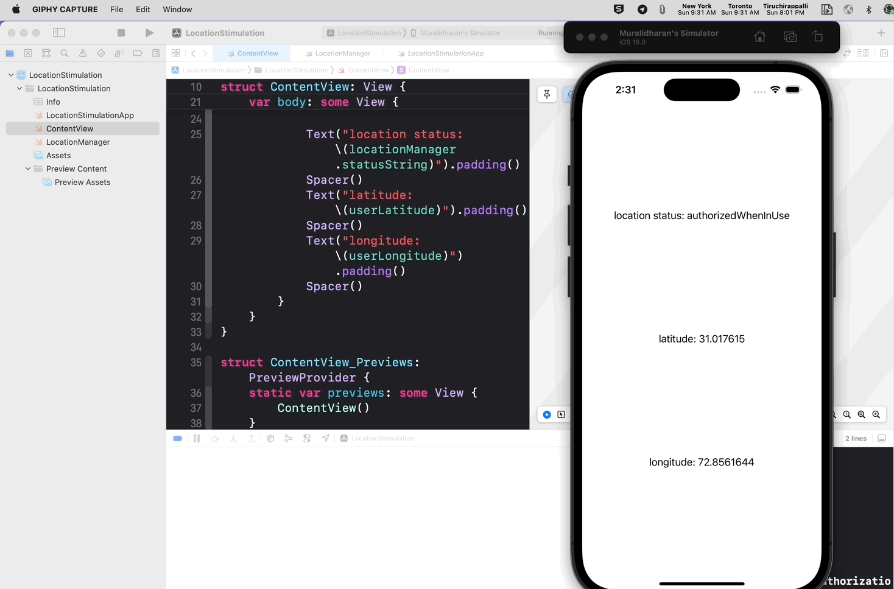894x589 pixels.
Task: Show the Issue navigator warning triangle
Action: (x=82, y=54)
